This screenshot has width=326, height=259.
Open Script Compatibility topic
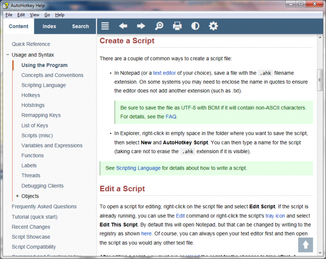tap(33, 247)
